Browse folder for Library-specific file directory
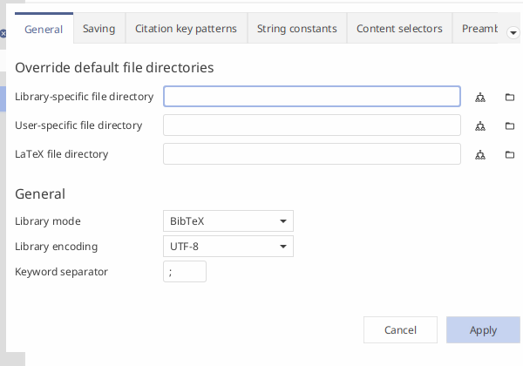This screenshot has height=366, width=523. 510,97
